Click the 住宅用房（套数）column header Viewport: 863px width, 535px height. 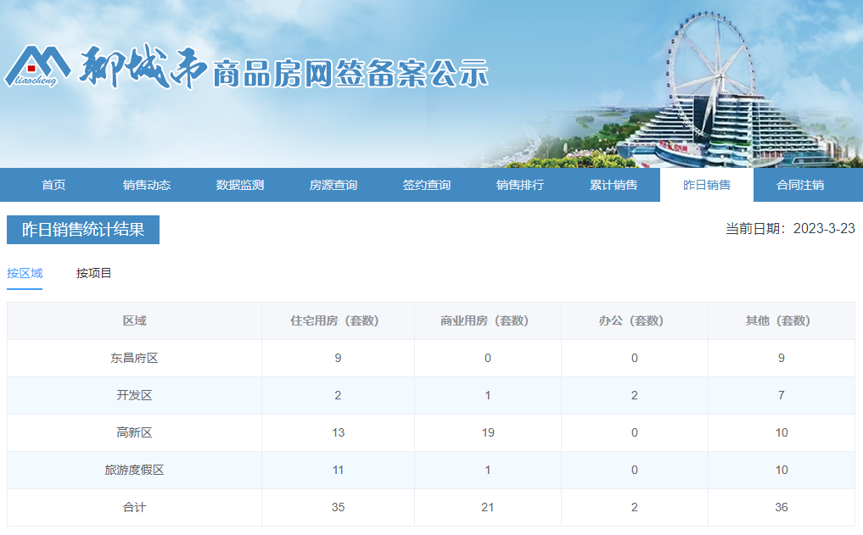tap(338, 320)
